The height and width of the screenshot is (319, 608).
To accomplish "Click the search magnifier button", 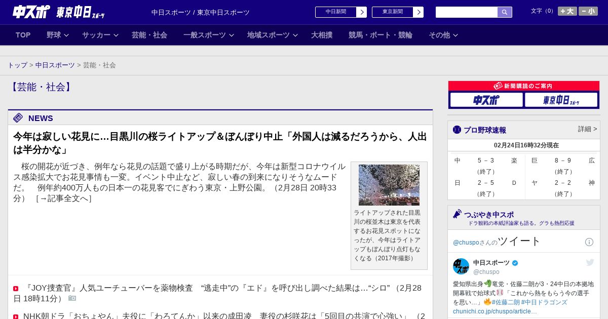I will 505,12.
